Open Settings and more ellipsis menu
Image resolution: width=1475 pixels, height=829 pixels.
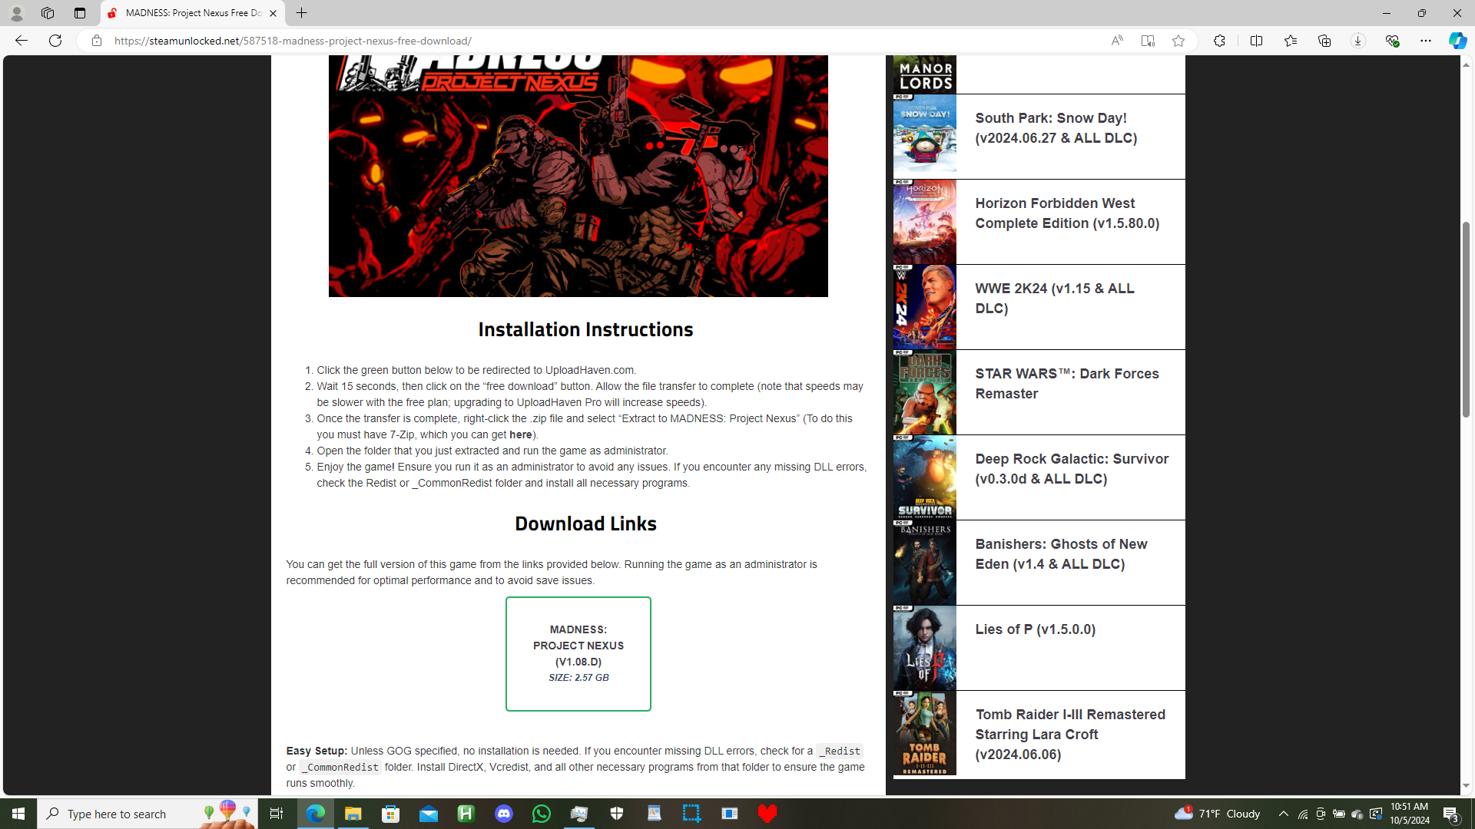click(x=1425, y=41)
